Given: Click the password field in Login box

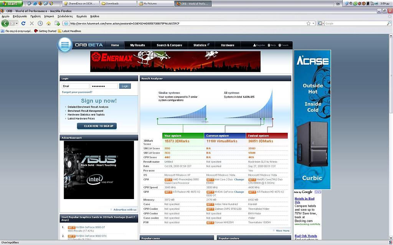Looking at the screenshot, I should [x=104, y=86].
